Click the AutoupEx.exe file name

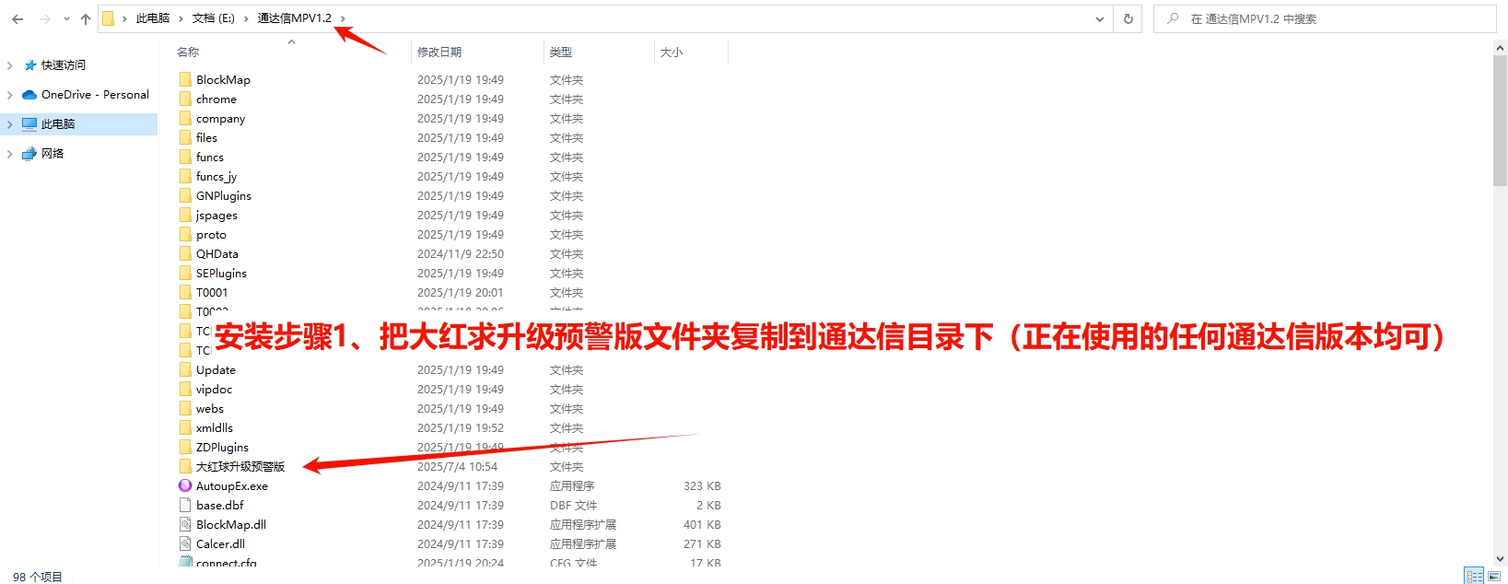[x=232, y=486]
